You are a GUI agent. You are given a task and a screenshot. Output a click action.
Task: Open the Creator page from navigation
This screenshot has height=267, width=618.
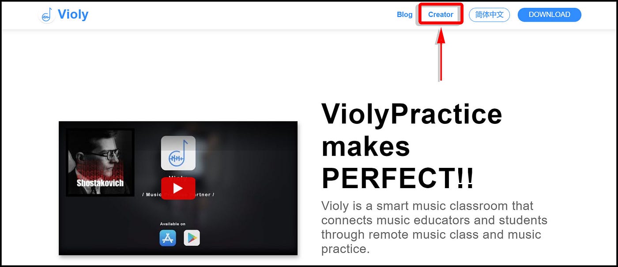point(441,15)
